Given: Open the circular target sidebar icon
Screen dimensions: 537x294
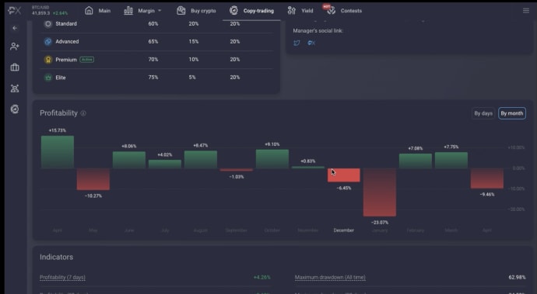Looking at the screenshot, I should pos(15,109).
